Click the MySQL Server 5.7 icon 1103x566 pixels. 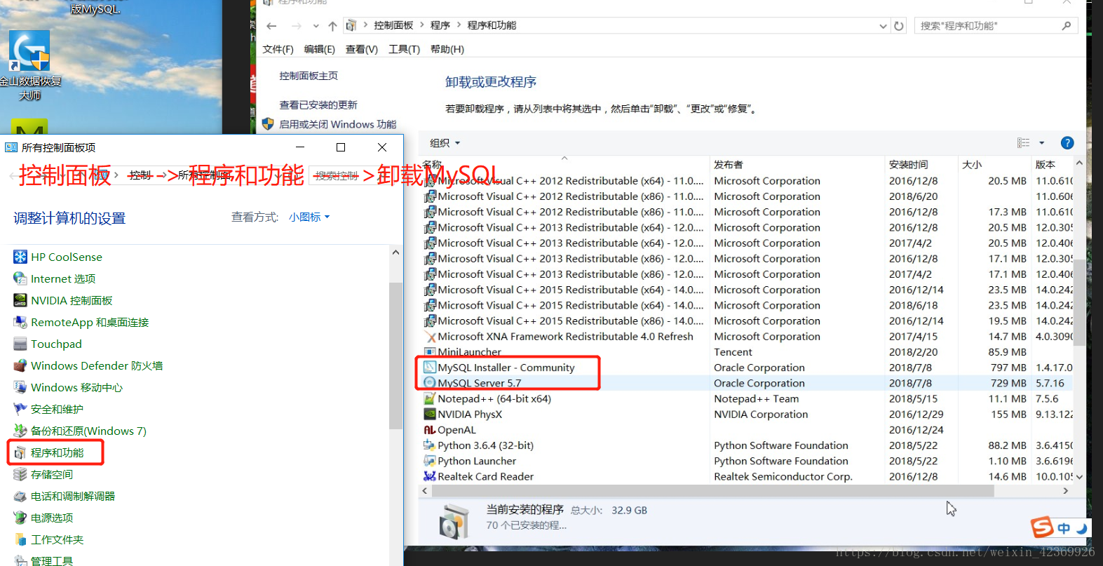pos(430,383)
